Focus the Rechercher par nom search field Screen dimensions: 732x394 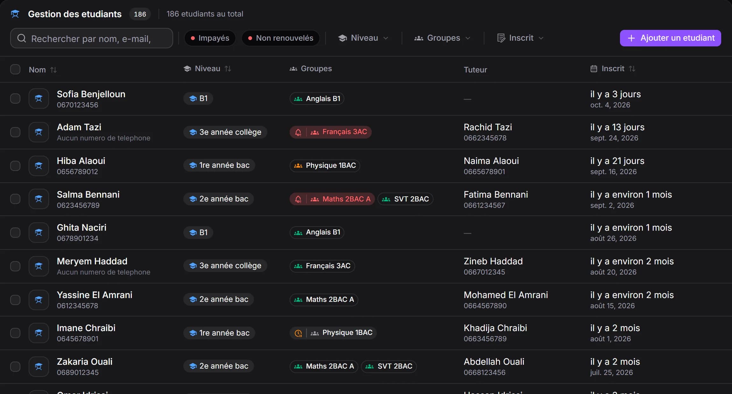tap(92, 38)
